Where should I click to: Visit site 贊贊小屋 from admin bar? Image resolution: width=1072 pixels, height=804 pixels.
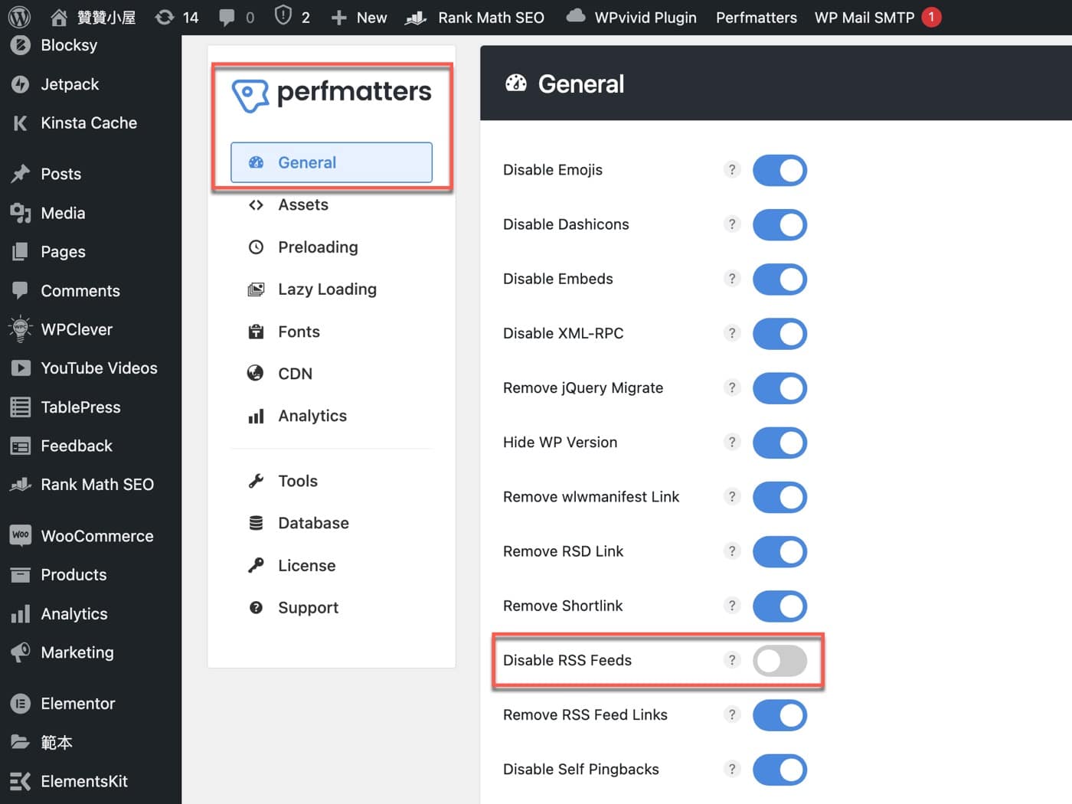pyautogui.click(x=92, y=17)
